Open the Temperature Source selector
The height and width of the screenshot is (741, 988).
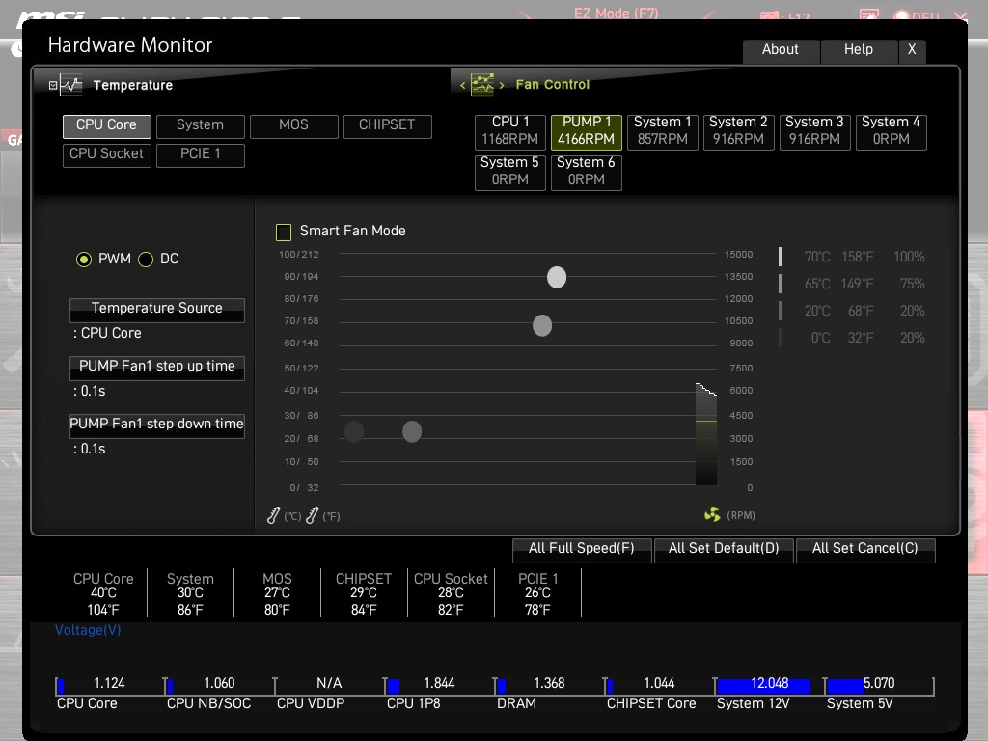[157, 310]
